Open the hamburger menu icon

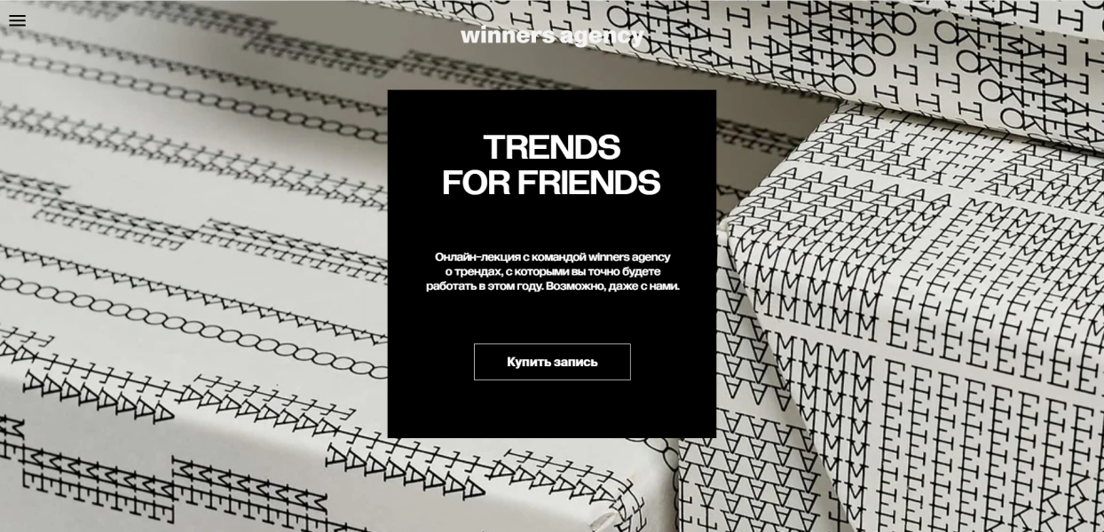click(x=17, y=20)
